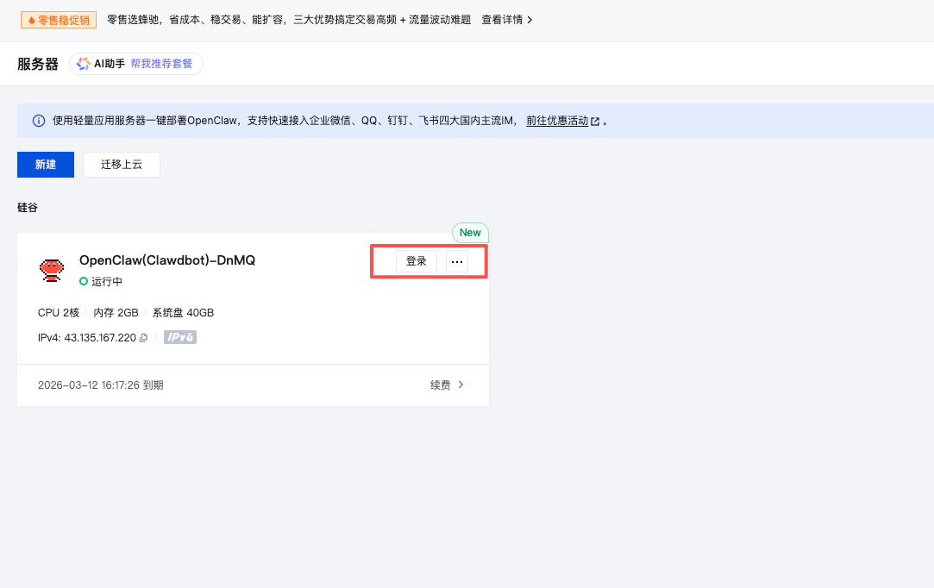Click the green 运行中 status circle
Viewport: 934px width, 588px height.
pyautogui.click(x=84, y=281)
